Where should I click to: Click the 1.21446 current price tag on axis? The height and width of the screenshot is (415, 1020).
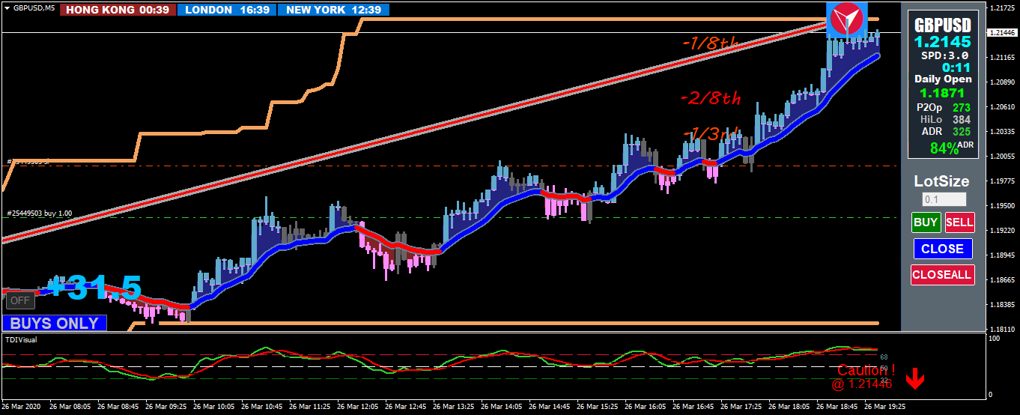click(1002, 33)
